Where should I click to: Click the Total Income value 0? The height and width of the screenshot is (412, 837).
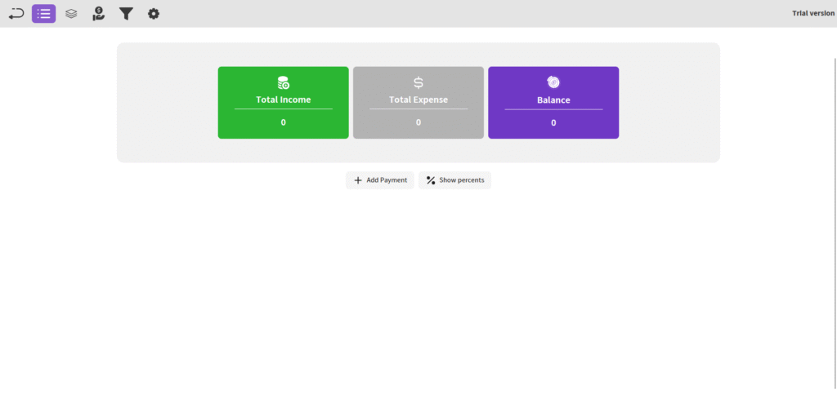pos(284,122)
